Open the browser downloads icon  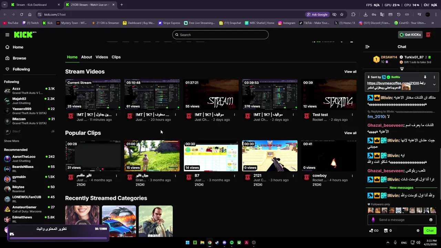point(366,14)
